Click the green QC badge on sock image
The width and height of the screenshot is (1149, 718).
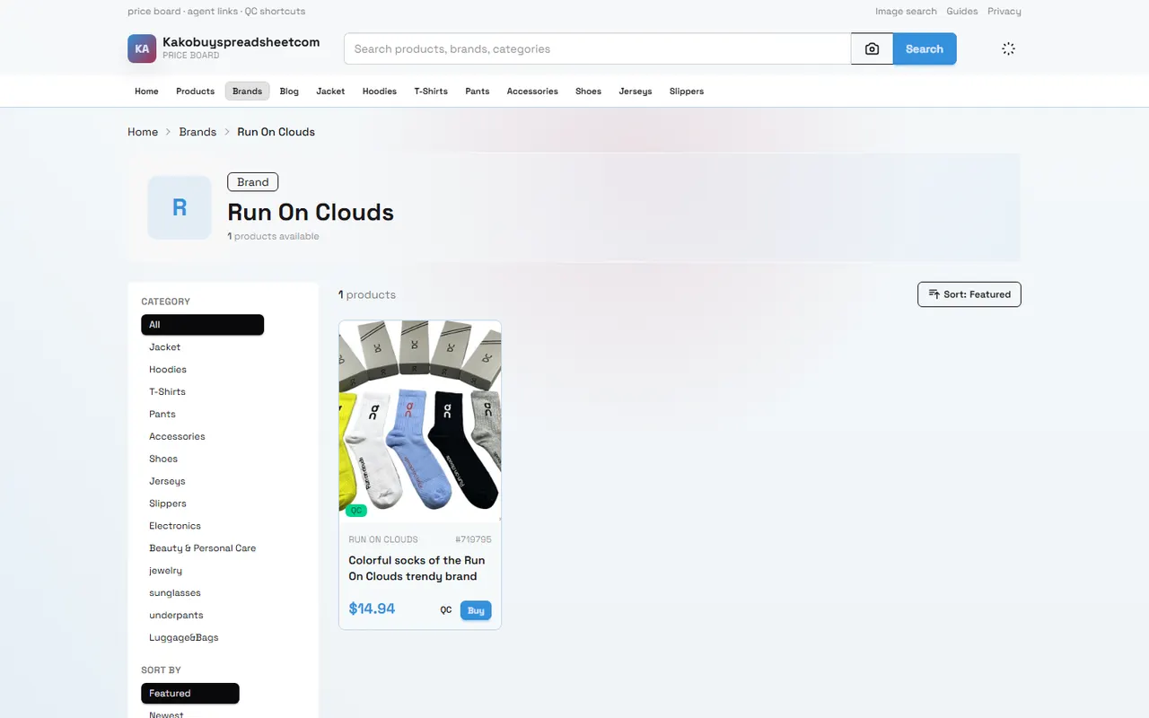(x=356, y=510)
